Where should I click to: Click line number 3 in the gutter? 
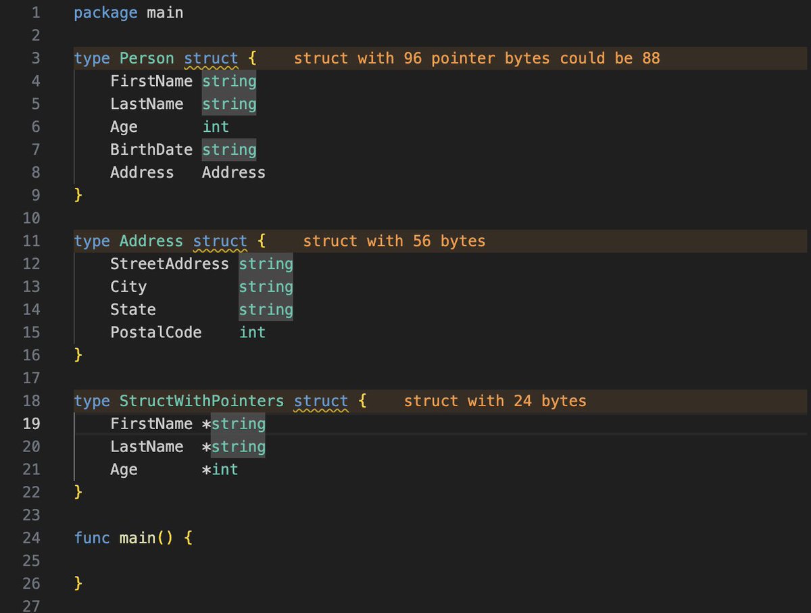click(x=36, y=59)
